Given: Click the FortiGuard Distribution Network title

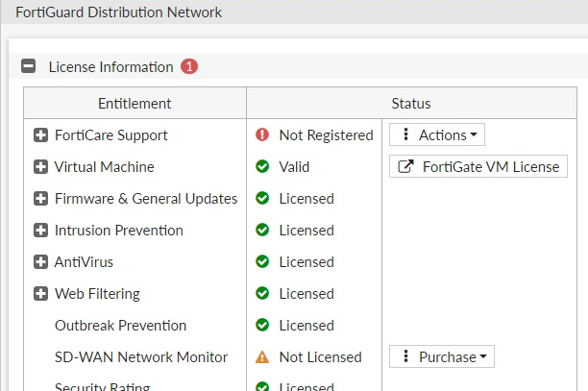Looking at the screenshot, I should (x=118, y=12).
